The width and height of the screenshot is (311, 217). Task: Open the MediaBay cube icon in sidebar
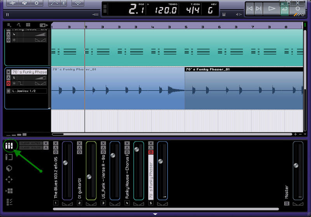click(10, 168)
